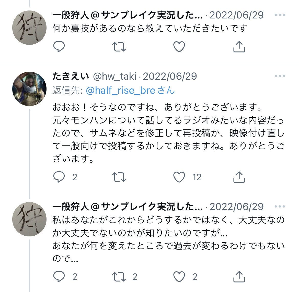Share the last tweet about 大丈夫
Screen dimensions: 299x292
click(x=239, y=277)
